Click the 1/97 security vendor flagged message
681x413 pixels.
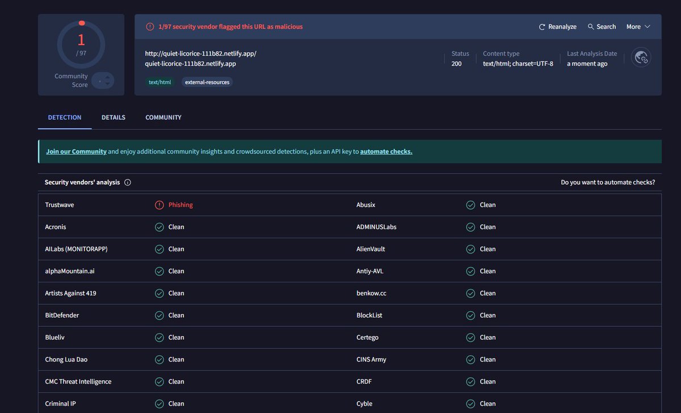[x=230, y=27]
